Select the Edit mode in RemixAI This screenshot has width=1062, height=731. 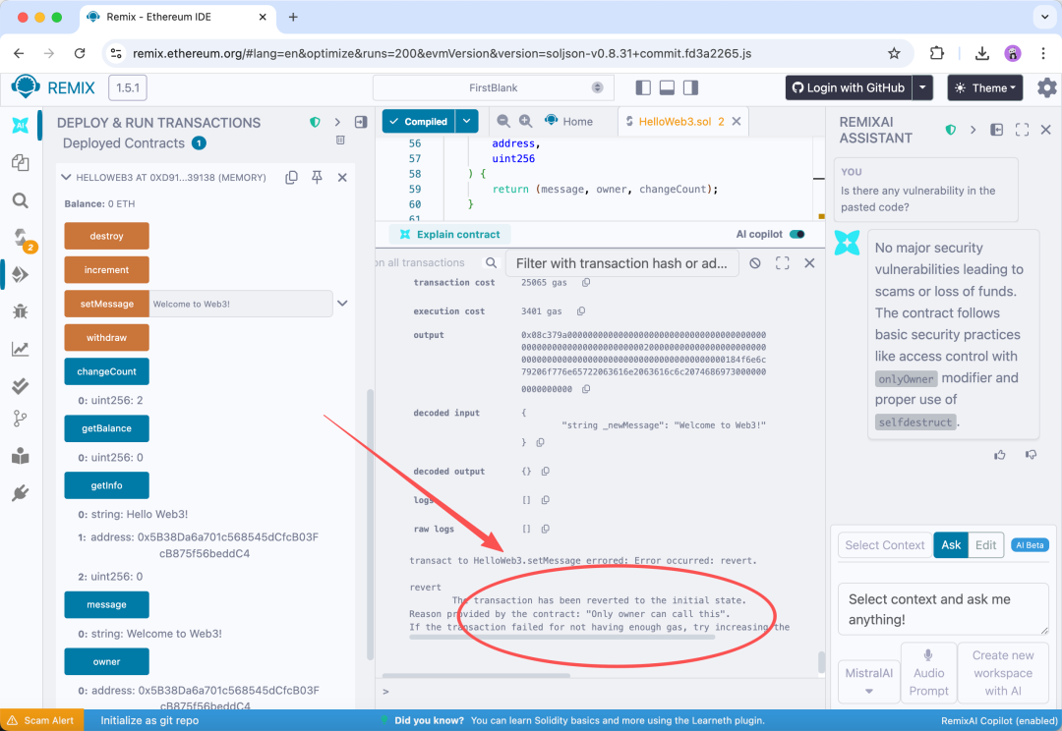tap(985, 545)
